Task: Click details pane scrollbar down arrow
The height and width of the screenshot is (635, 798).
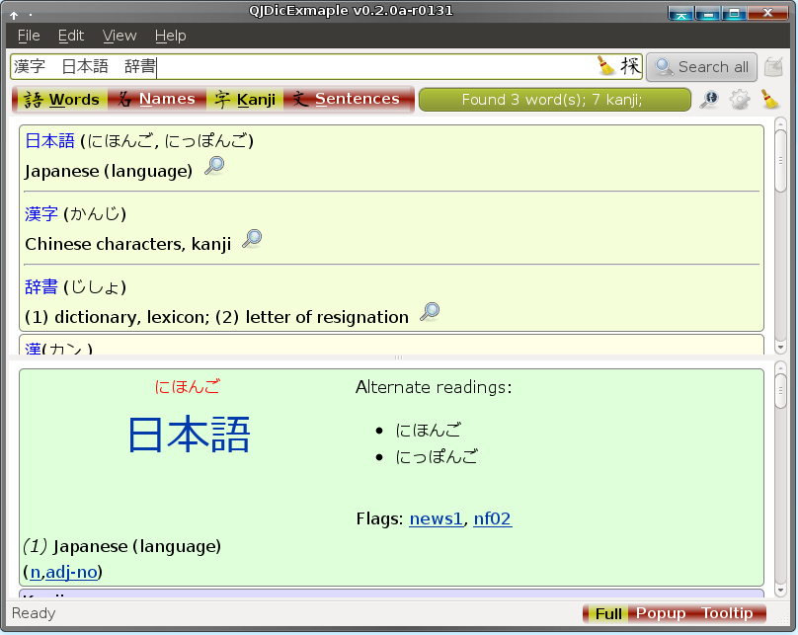Action: point(780,591)
